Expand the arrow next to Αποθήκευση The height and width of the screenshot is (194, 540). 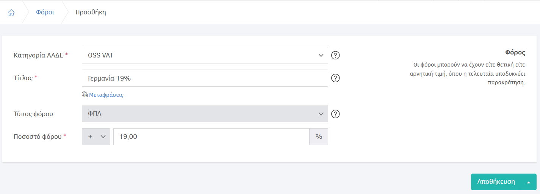529,182
